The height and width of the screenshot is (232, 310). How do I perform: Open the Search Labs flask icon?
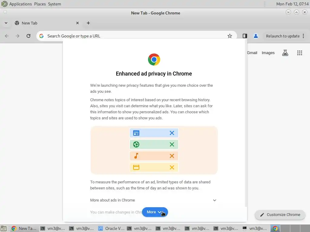coord(285,53)
